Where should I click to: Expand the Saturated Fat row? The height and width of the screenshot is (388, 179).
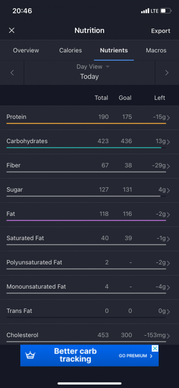click(89, 239)
